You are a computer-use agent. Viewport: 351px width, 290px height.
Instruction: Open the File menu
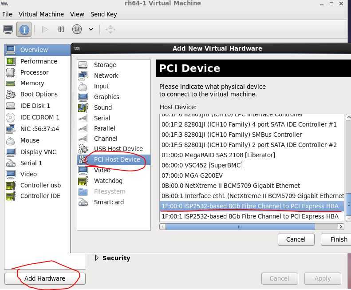click(7, 14)
